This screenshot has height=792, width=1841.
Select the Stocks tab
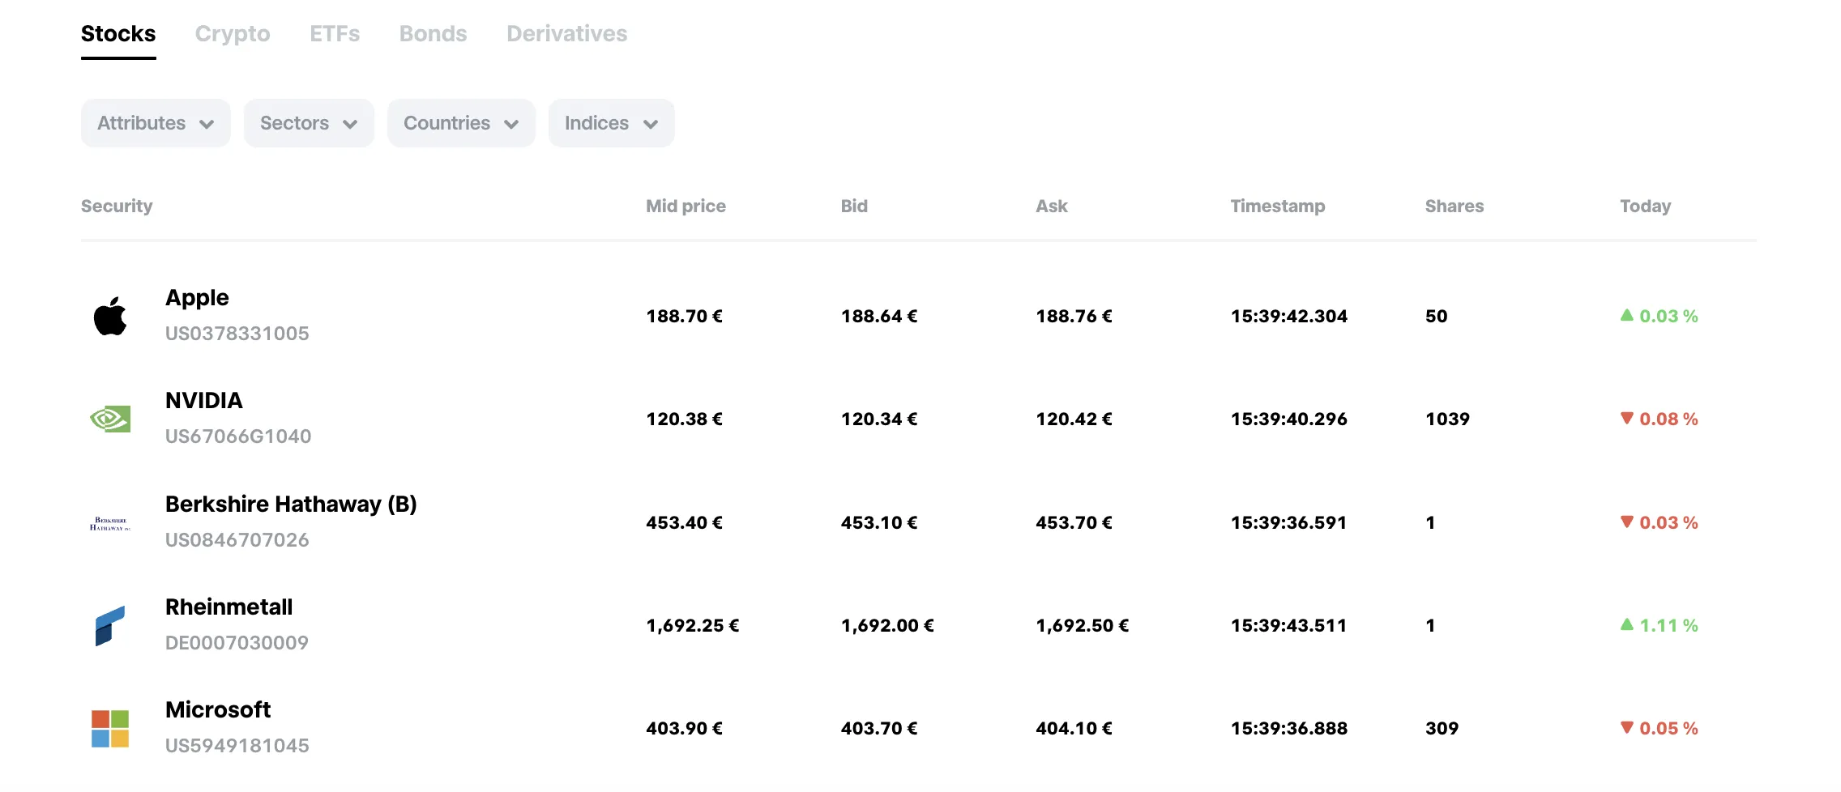(x=118, y=34)
